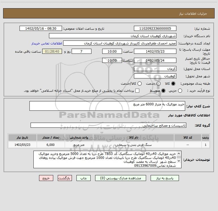Click the delivery province field کرمان
The height and width of the screenshot is (211, 218).
click(x=155, y=69)
